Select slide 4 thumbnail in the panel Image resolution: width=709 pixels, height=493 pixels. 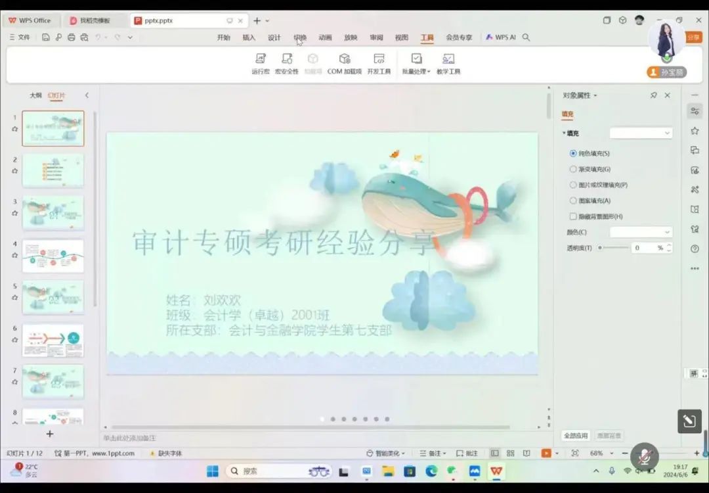(53, 256)
